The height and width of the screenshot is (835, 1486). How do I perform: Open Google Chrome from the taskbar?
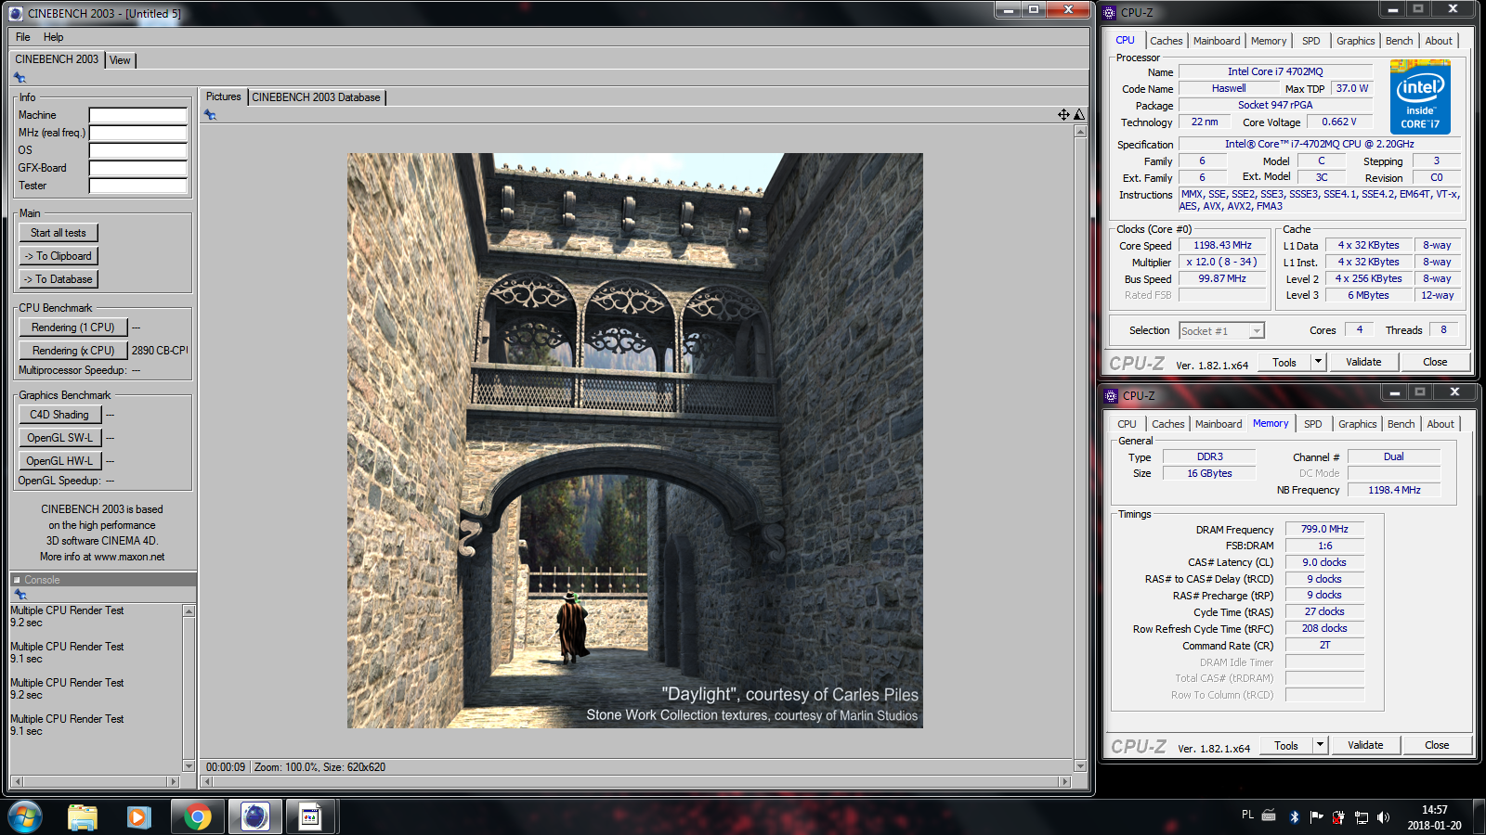tap(197, 816)
